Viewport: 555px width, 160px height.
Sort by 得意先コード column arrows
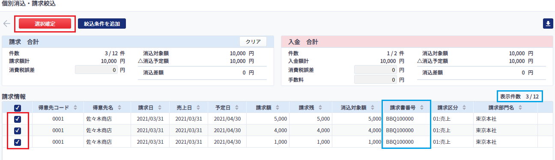pos(75,107)
